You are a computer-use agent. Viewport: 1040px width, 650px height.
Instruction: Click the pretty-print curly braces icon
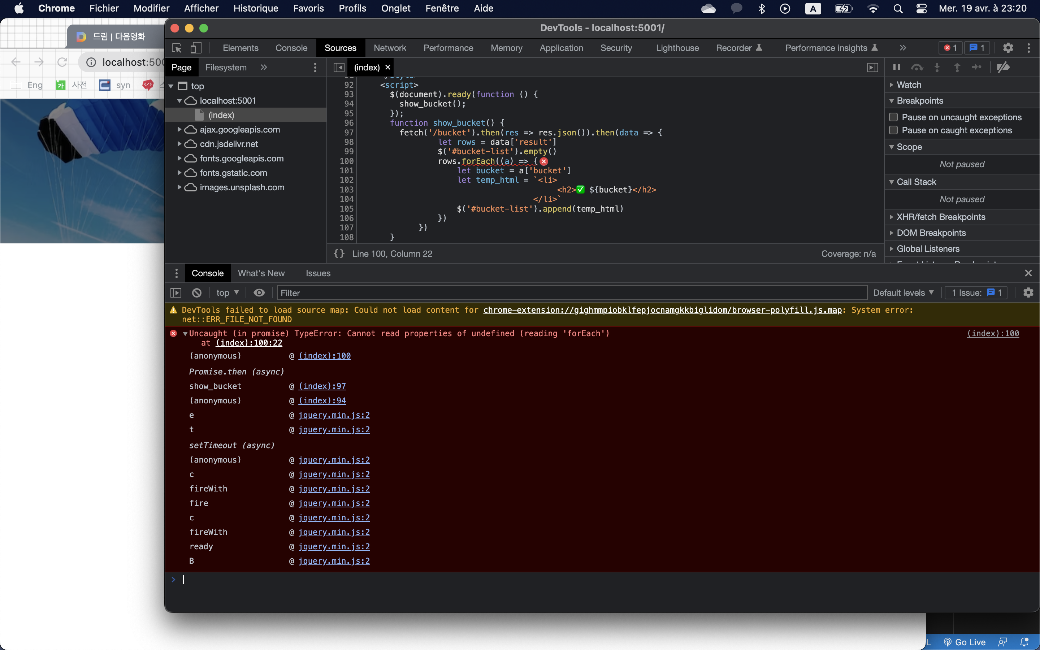point(339,253)
